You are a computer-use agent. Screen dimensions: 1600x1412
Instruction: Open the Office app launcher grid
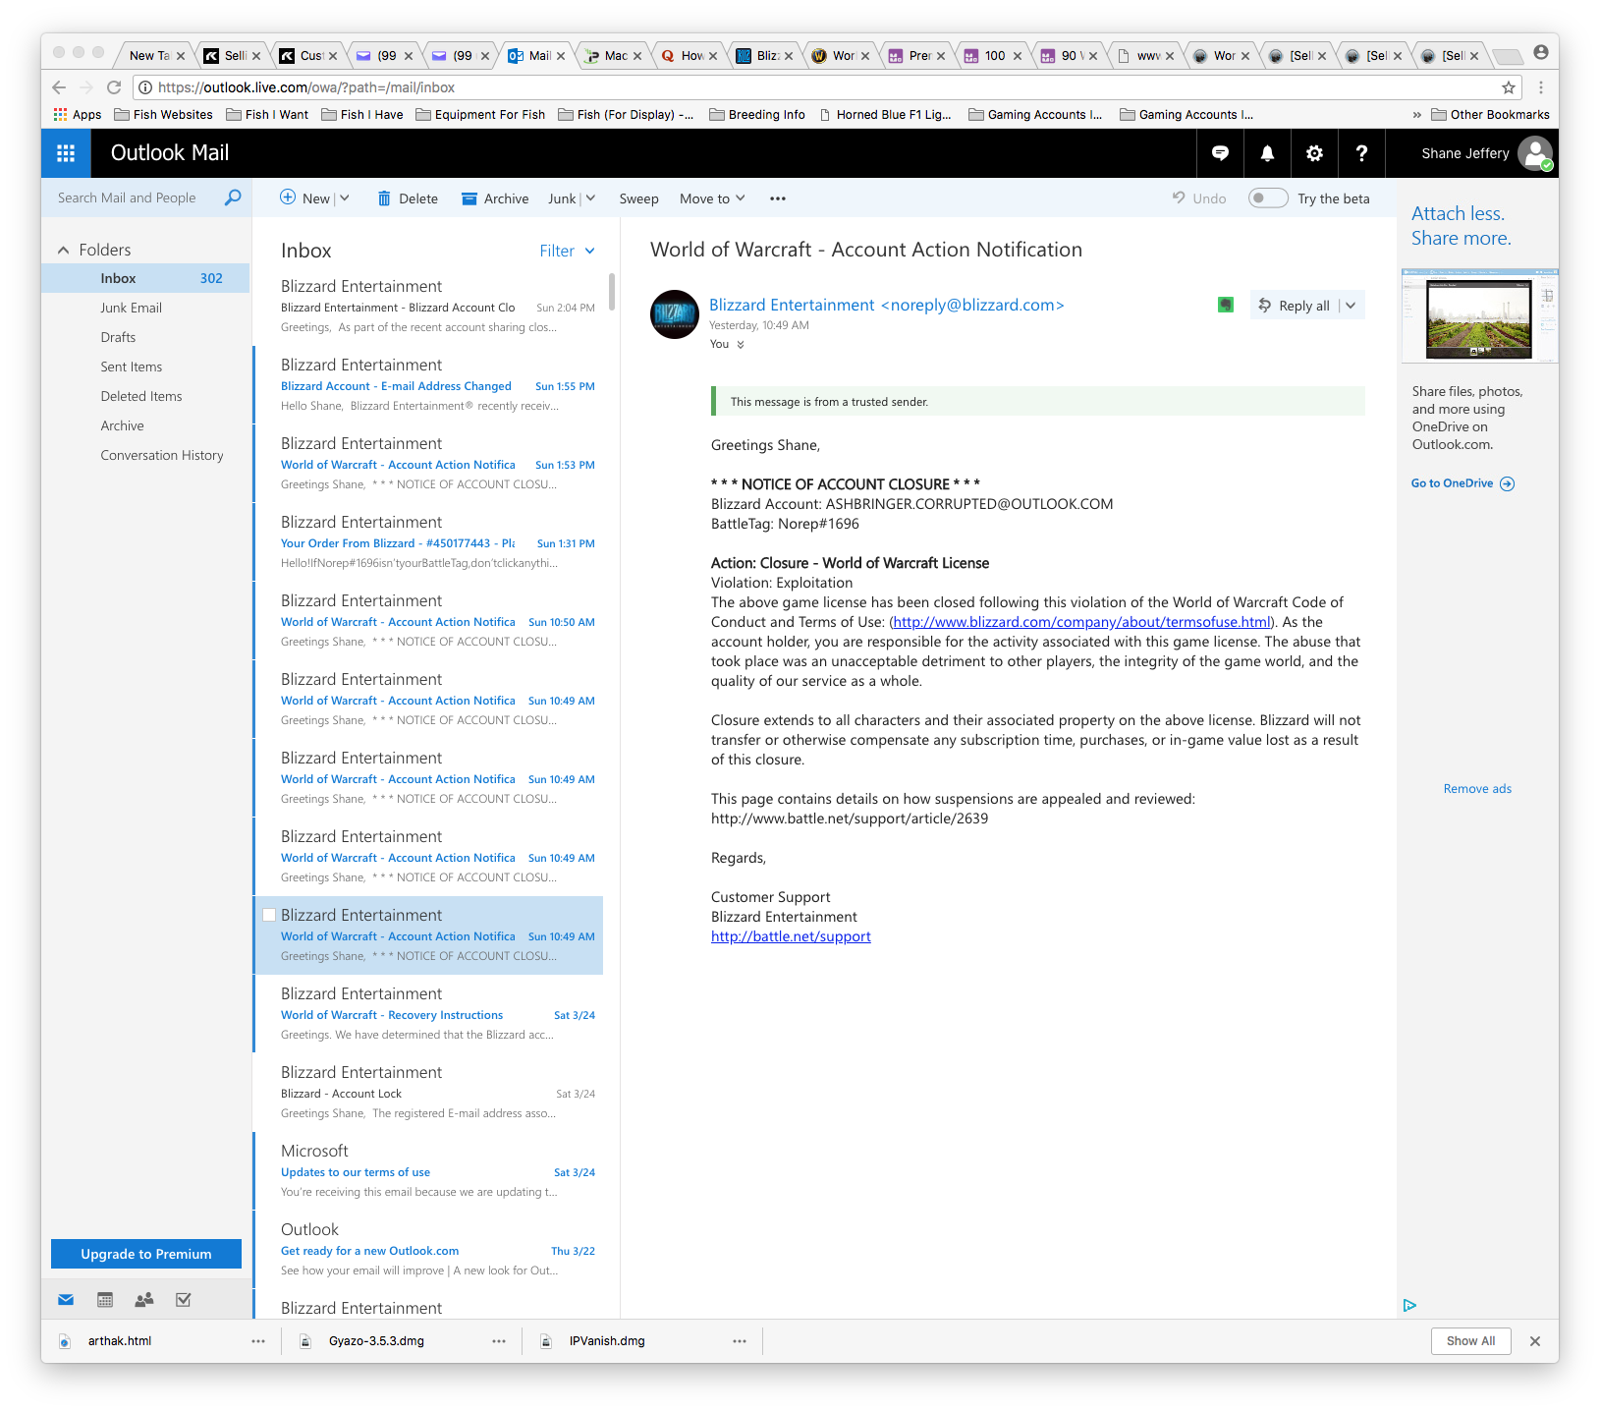tap(66, 153)
